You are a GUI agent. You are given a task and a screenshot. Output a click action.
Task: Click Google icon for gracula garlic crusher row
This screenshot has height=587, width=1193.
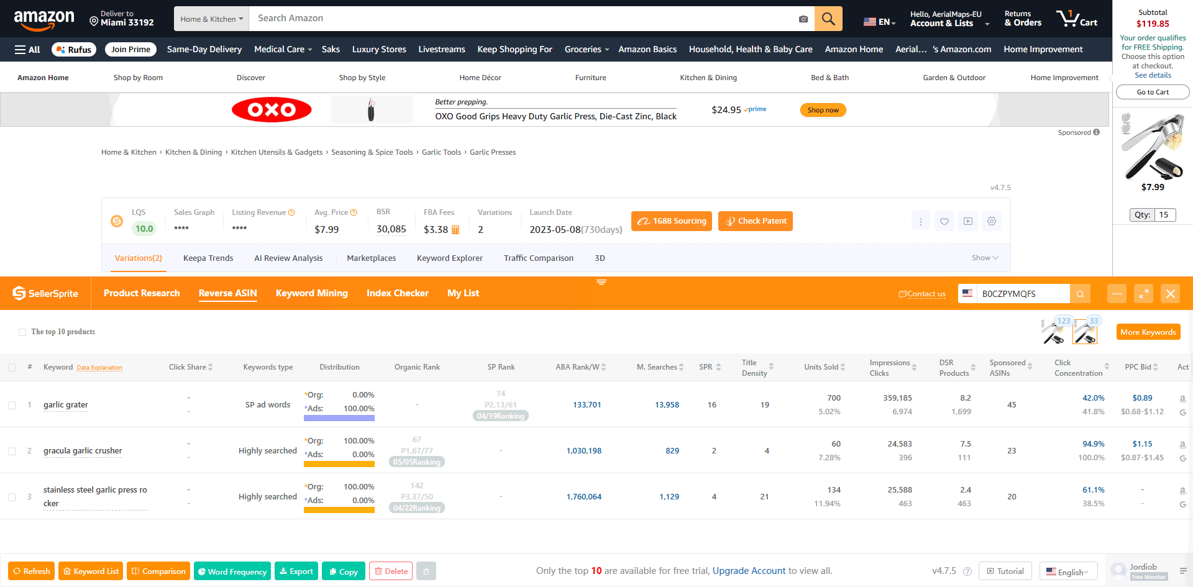[1182, 458]
